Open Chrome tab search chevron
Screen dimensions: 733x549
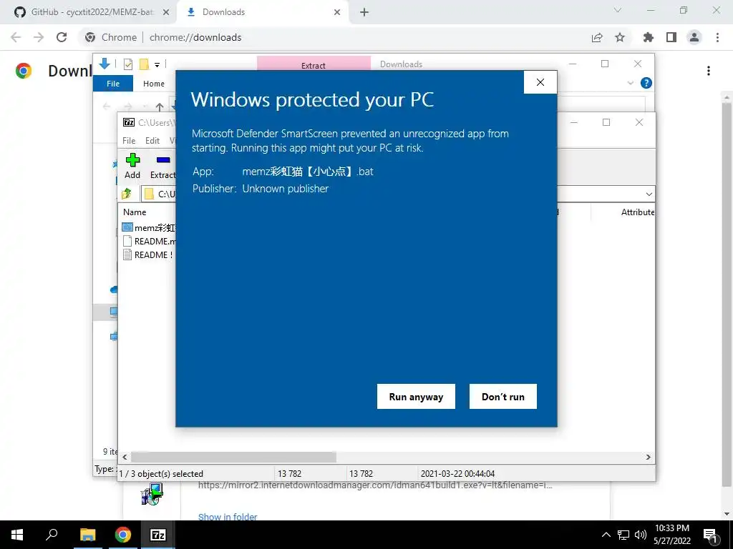pyautogui.click(x=618, y=10)
